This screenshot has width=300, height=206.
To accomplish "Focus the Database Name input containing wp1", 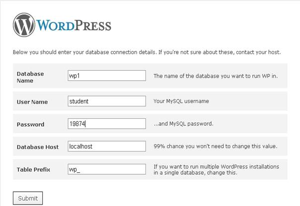I will [x=107, y=76].
